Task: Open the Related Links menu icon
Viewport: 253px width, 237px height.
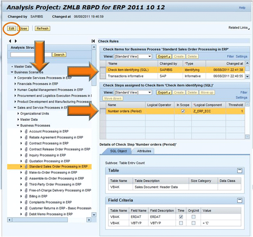Action: (248, 28)
